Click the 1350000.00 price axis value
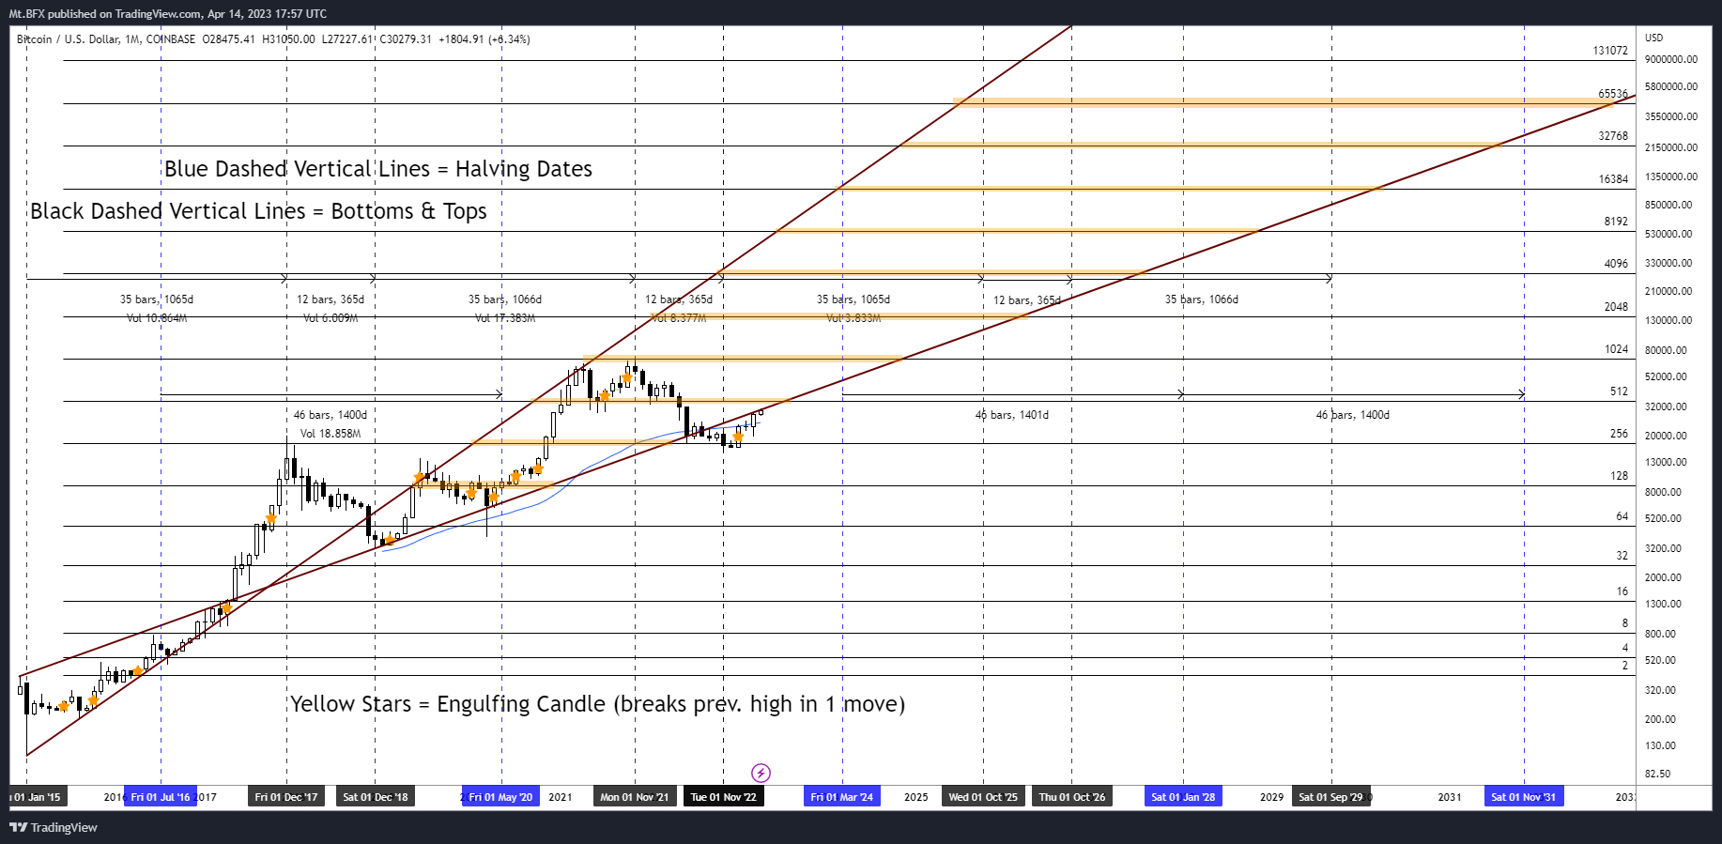The height and width of the screenshot is (844, 1722). tap(1671, 176)
